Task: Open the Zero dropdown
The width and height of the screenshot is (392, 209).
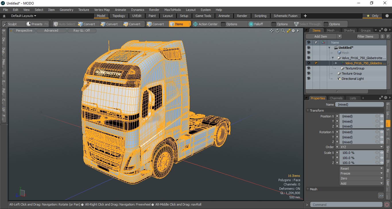Action: (362, 178)
